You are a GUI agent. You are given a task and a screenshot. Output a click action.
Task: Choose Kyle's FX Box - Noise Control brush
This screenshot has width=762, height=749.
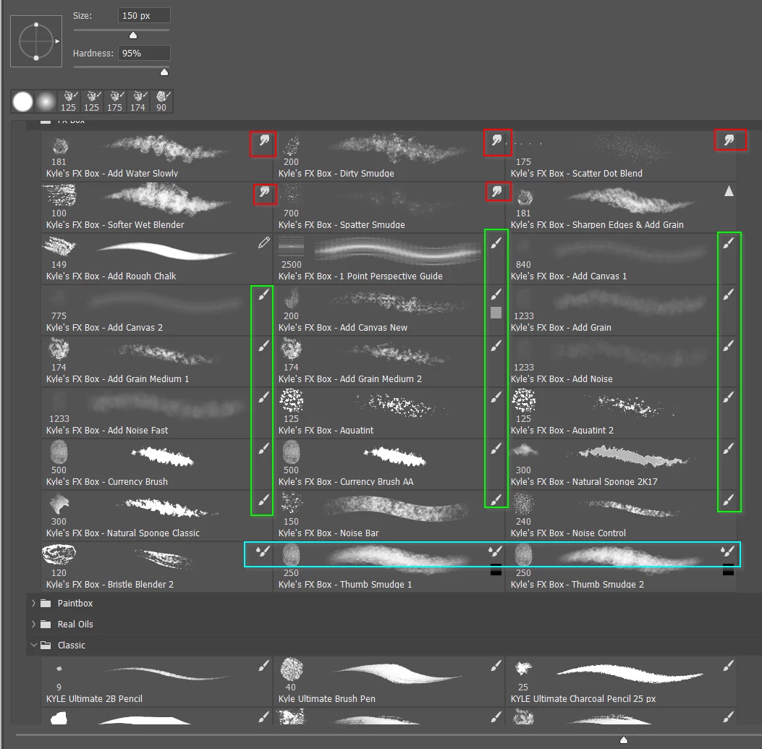pyautogui.click(x=622, y=515)
